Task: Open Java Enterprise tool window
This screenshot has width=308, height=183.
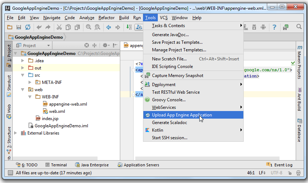Action: point(92,165)
